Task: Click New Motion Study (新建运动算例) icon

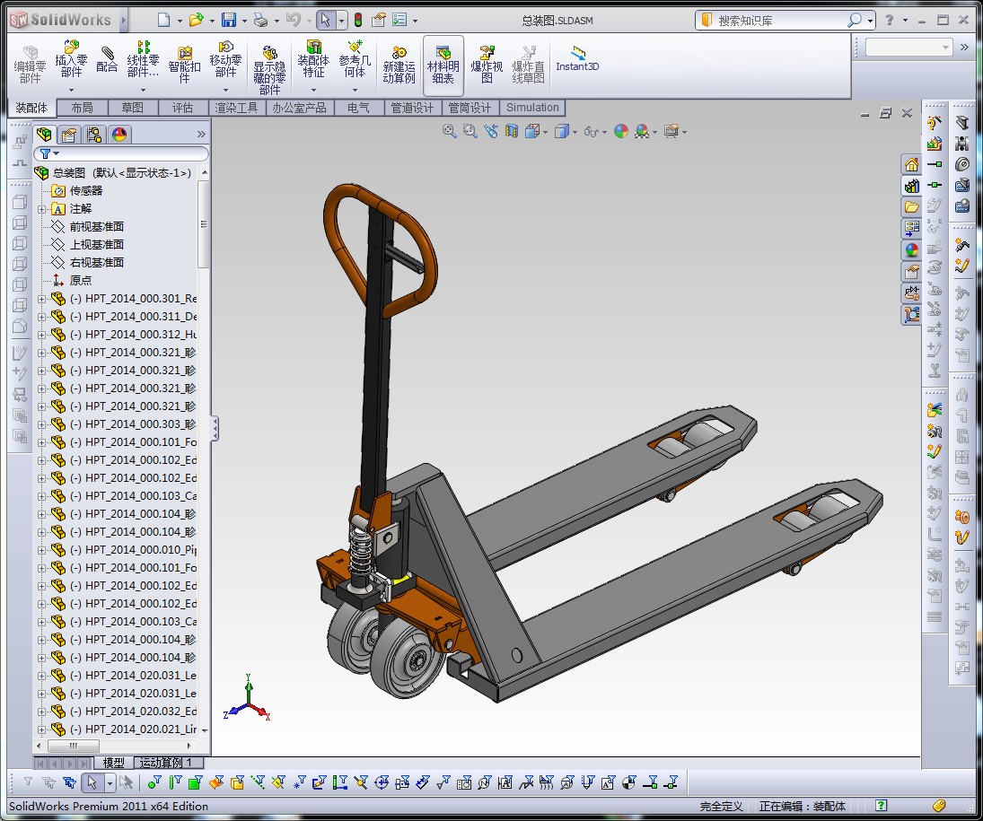Action: [x=399, y=64]
